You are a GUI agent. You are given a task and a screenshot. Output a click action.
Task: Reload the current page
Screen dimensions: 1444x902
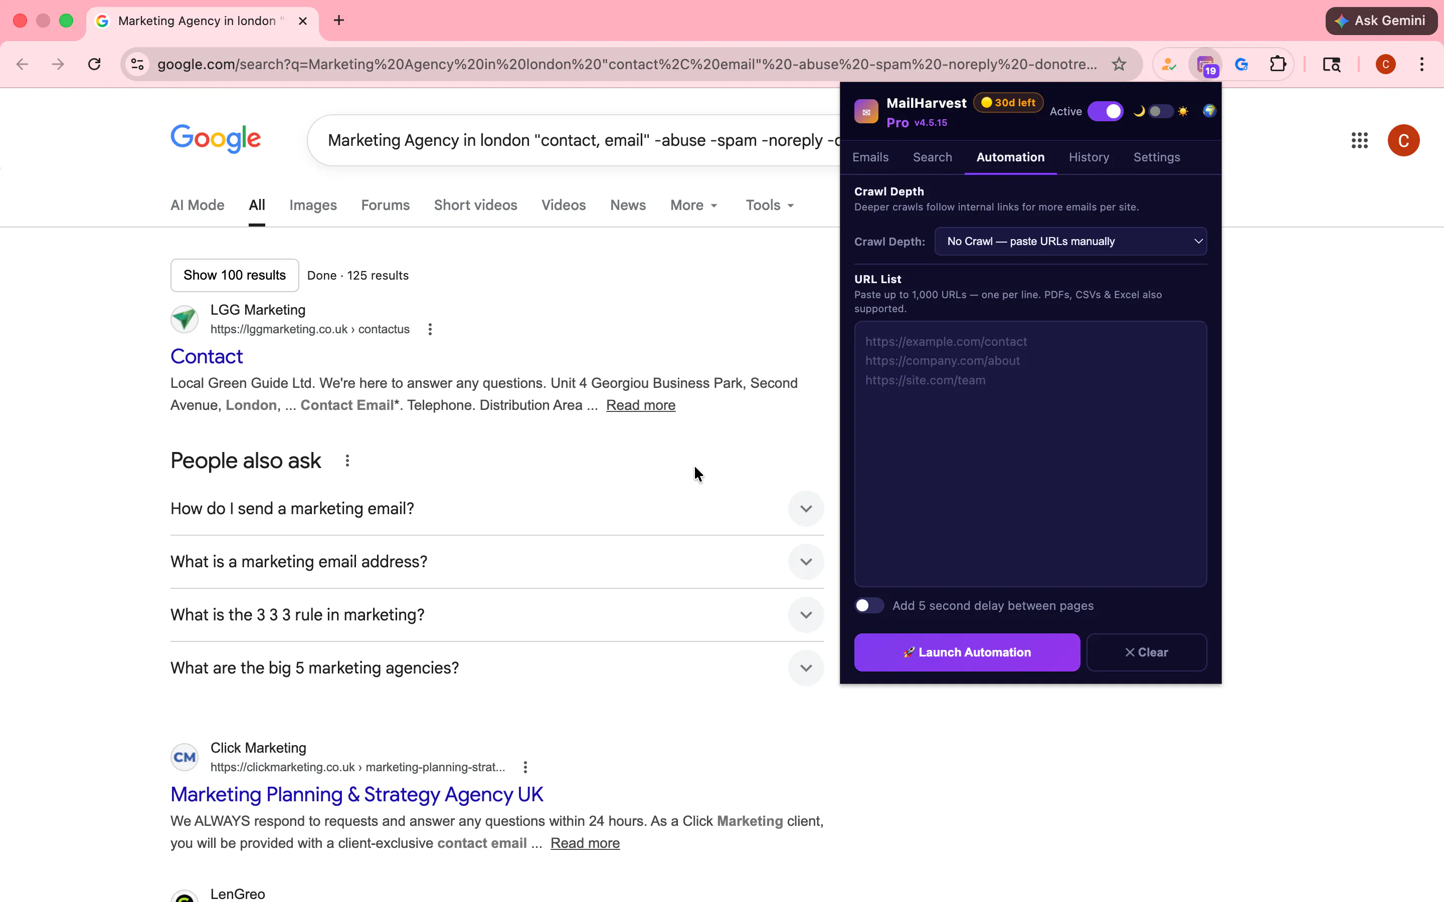click(x=94, y=65)
